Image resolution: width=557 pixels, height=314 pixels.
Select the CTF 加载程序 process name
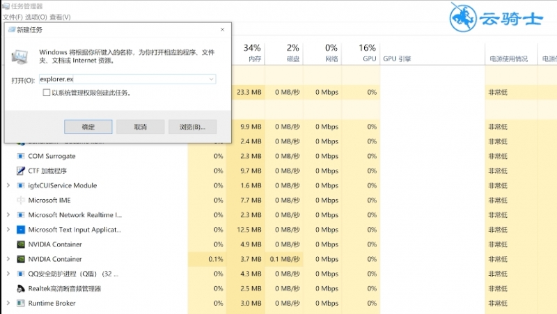[x=47, y=171]
